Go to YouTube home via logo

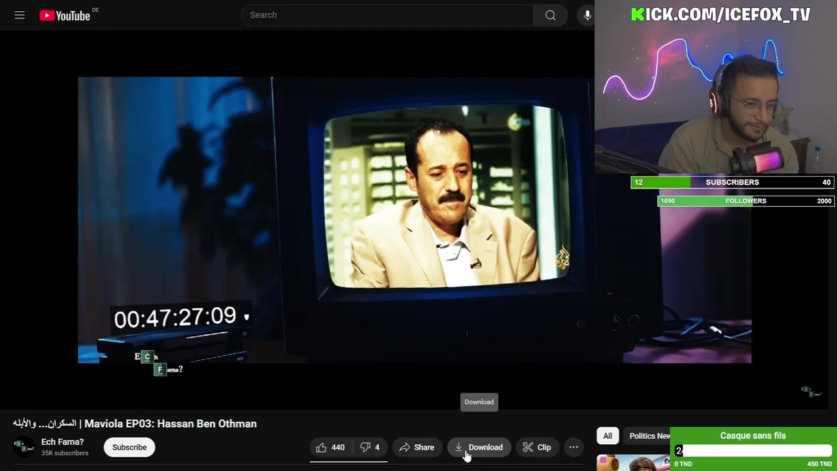(65, 16)
